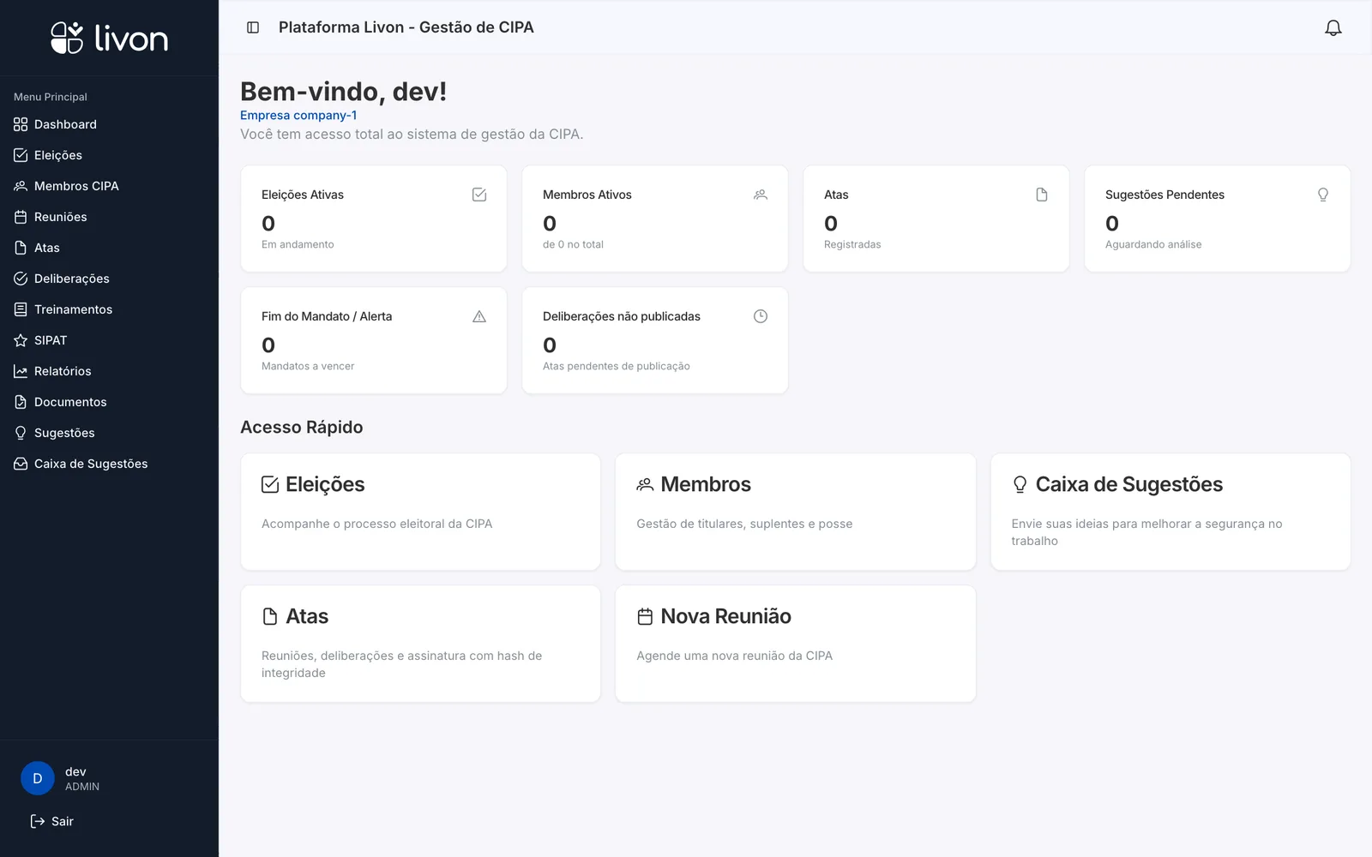Click the Relatórios chart icon in sidebar
The height and width of the screenshot is (857, 1372).
(x=21, y=371)
